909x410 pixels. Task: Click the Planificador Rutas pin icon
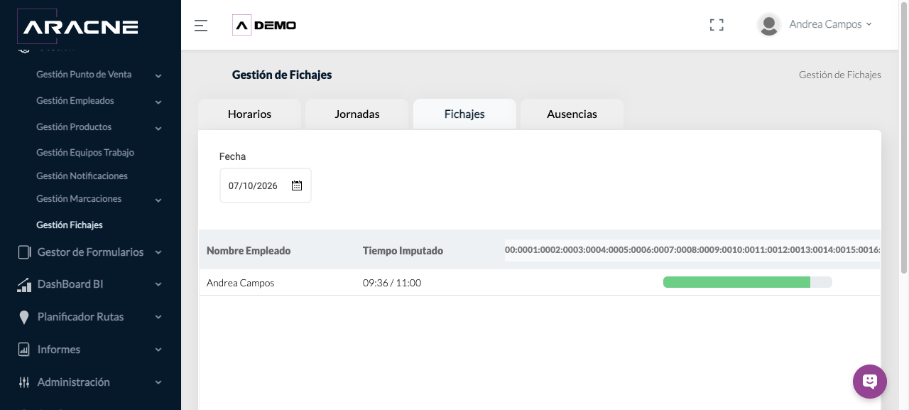click(x=24, y=317)
